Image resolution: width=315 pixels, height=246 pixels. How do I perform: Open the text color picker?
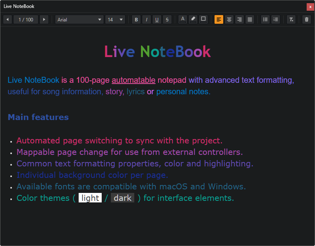point(183,20)
